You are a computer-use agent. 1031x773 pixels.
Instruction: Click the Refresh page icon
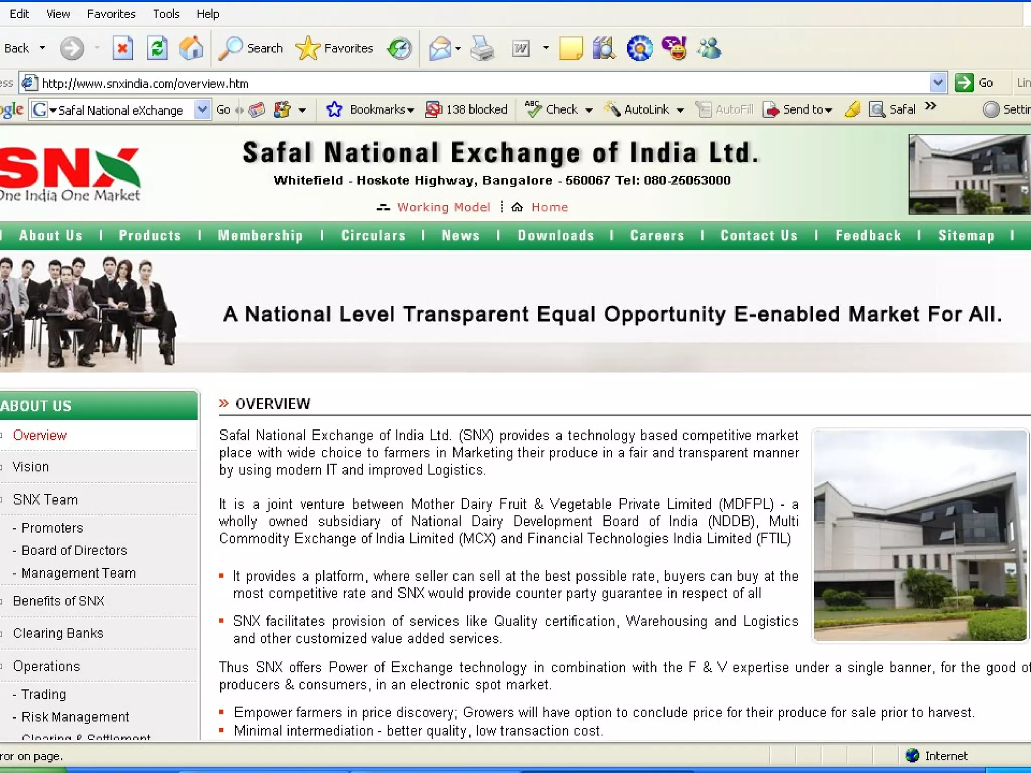(157, 49)
